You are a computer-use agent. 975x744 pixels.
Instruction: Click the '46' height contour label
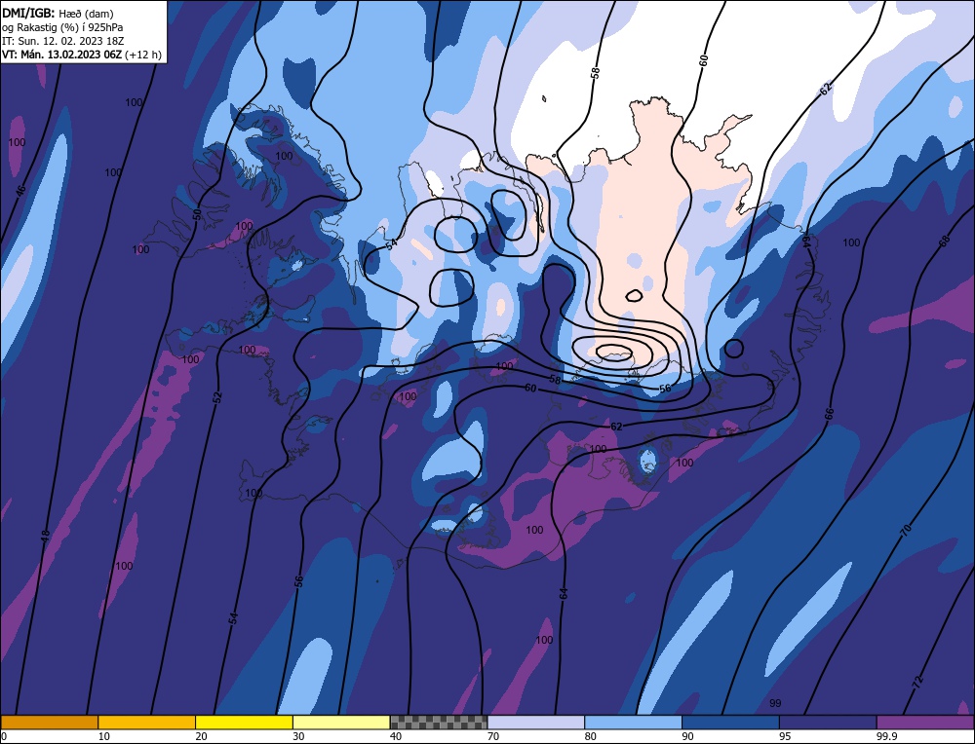21,190
